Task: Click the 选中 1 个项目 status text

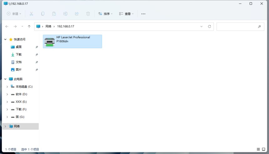Action: pyautogui.click(x=30, y=149)
